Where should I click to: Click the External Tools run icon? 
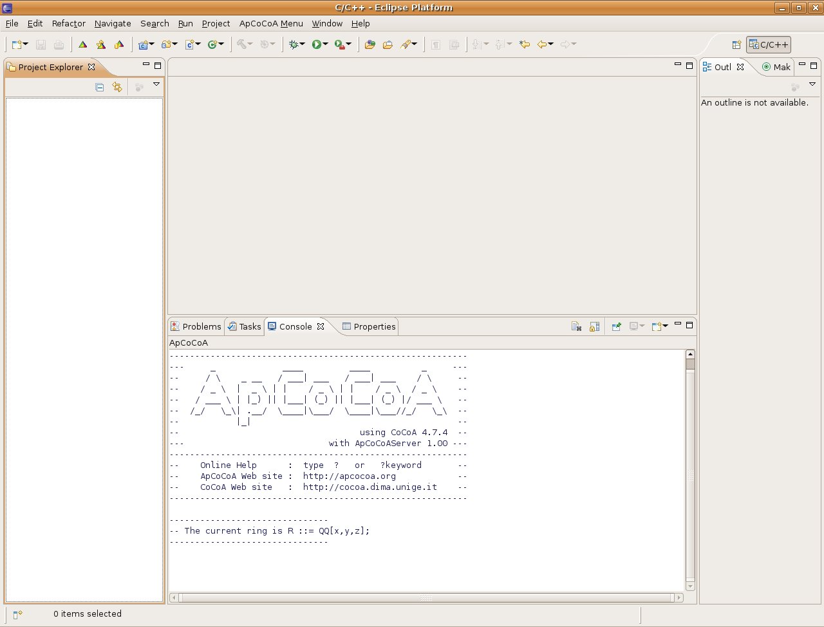pos(340,44)
